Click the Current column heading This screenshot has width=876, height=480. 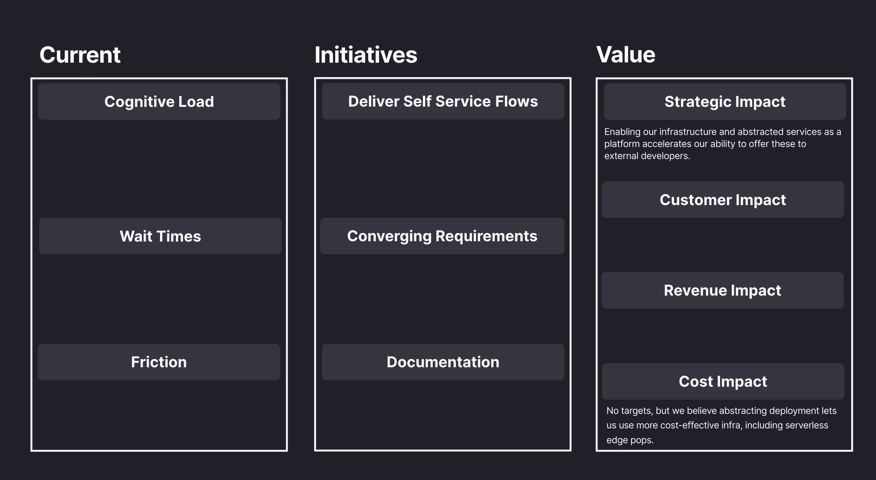click(80, 55)
